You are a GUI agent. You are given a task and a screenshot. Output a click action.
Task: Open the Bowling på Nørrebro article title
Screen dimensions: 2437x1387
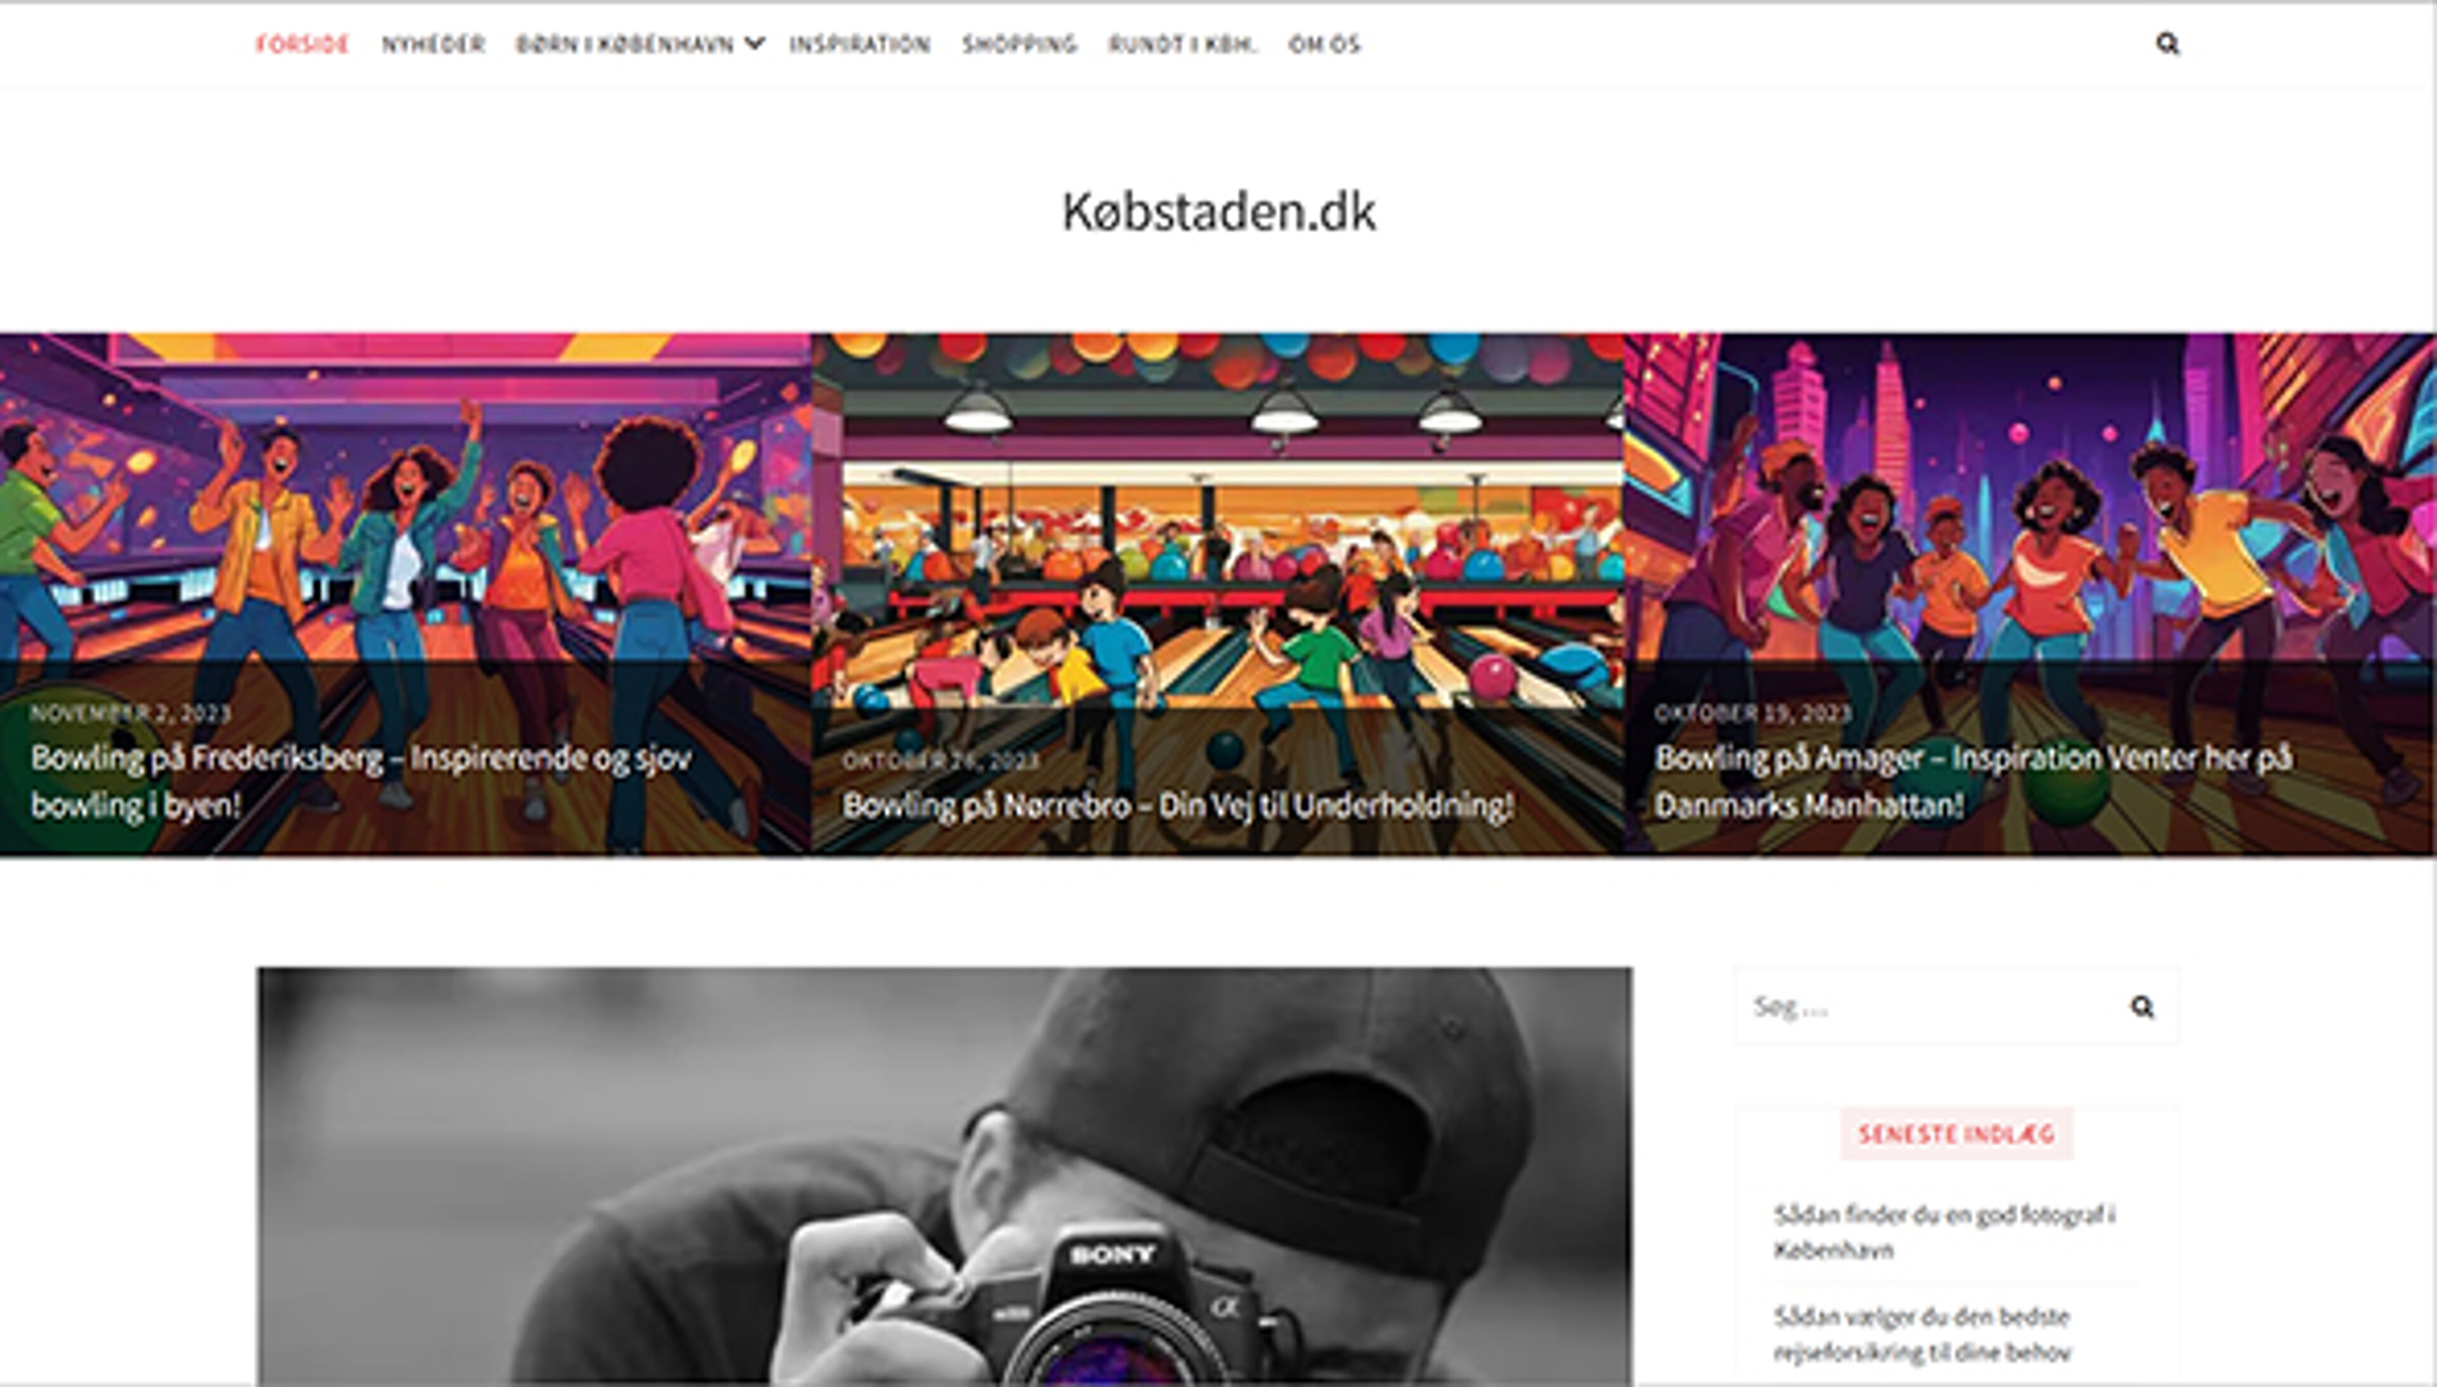1177,806
